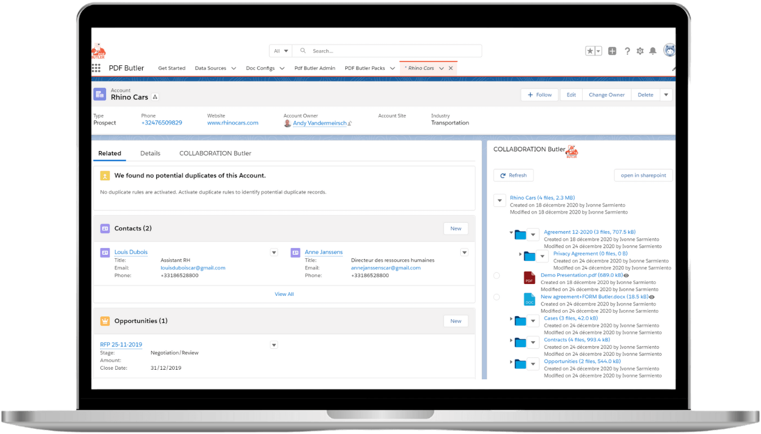This screenshot has height=434, width=761.
Task: Expand the Privacy Agreement folder triangle
Action: pyautogui.click(x=521, y=255)
